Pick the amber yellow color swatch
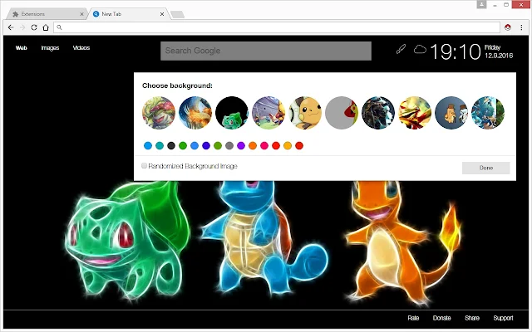The width and height of the screenshot is (532, 332). point(288,146)
